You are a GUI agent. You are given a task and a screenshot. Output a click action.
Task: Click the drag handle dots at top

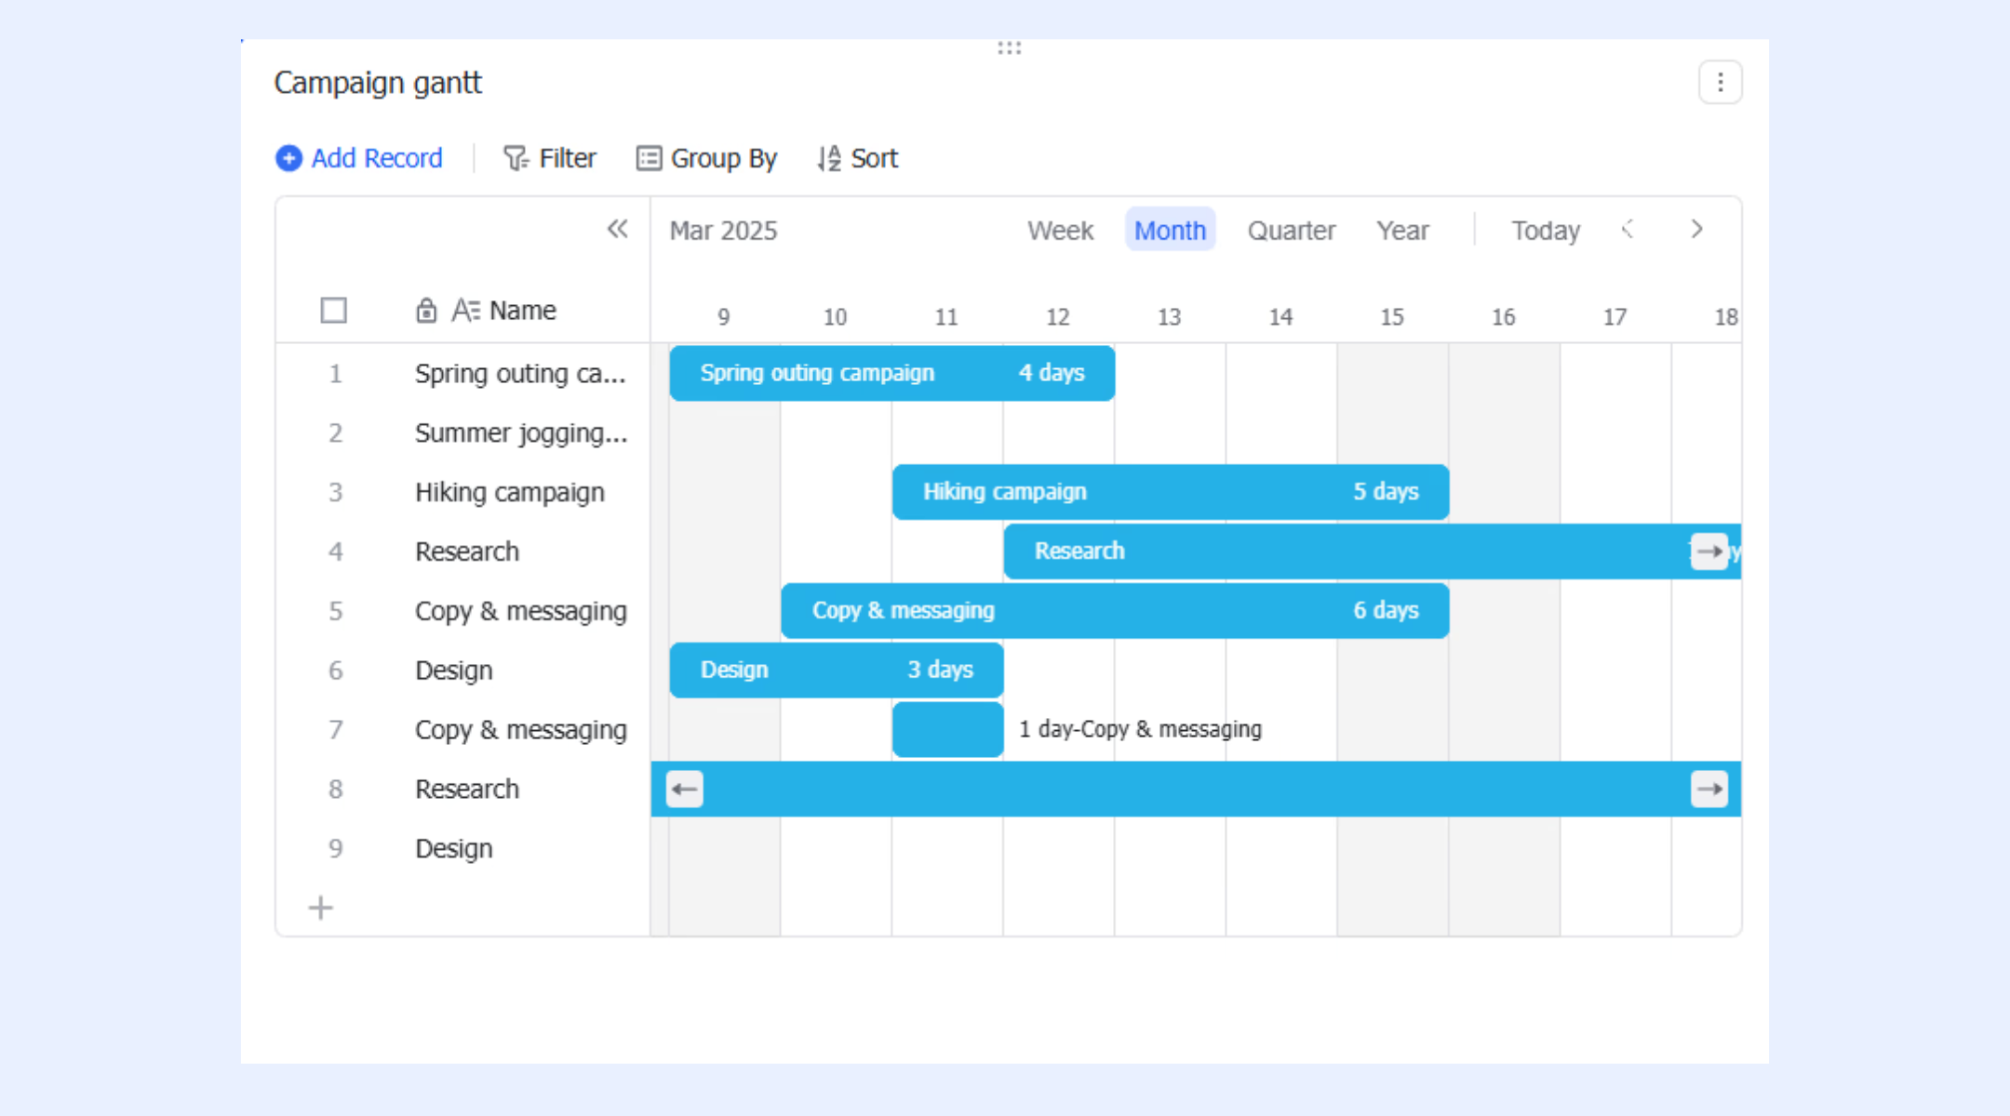[1009, 47]
